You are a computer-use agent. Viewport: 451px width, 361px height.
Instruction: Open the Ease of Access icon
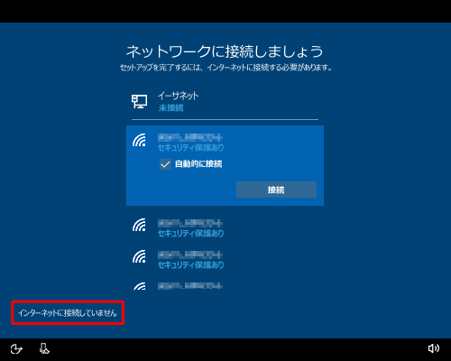pos(16,349)
